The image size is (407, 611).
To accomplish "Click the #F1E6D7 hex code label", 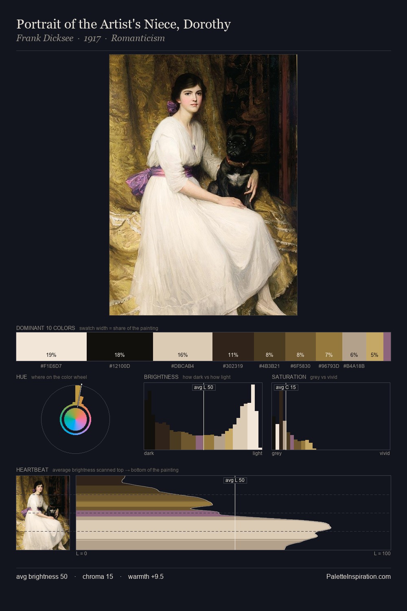I will tap(51, 366).
